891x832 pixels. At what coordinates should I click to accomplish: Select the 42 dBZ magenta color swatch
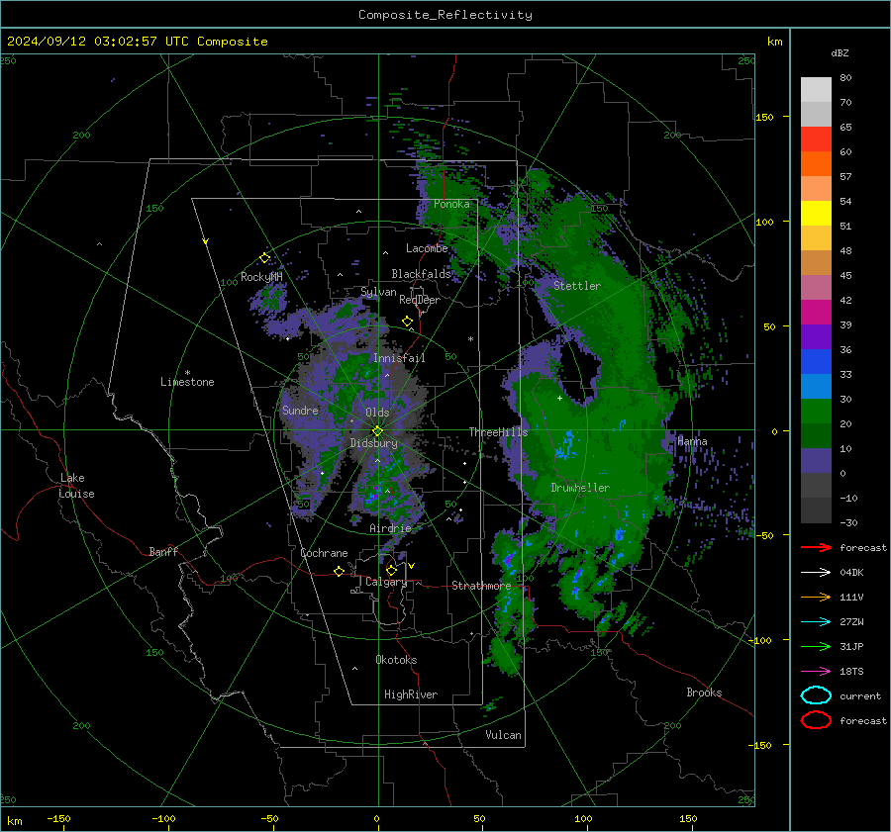816,312
